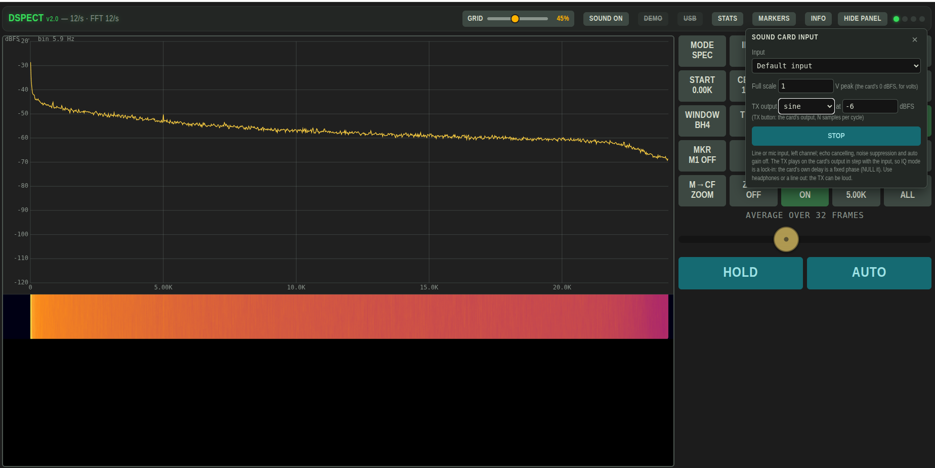Click the M→CF ZOOM button

pos(702,190)
